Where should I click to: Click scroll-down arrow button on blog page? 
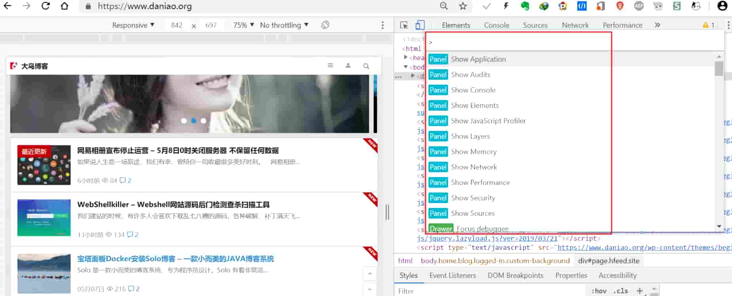tap(370, 289)
